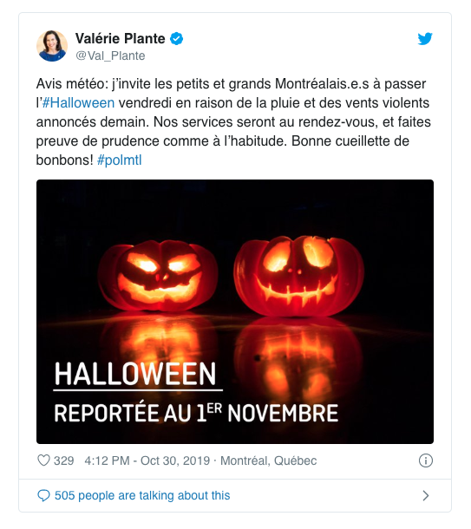The width and height of the screenshot is (471, 529).
Task: Click the blue verified badge
Action: pos(176,39)
